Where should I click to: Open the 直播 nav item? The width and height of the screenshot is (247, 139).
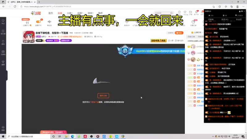click(60, 13)
